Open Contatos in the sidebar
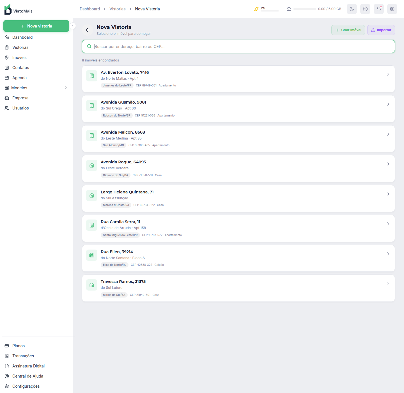The height and width of the screenshot is (393, 404). pyautogui.click(x=36, y=68)
